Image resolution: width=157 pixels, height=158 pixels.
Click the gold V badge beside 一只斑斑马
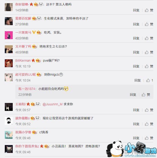tap(34, 32)
